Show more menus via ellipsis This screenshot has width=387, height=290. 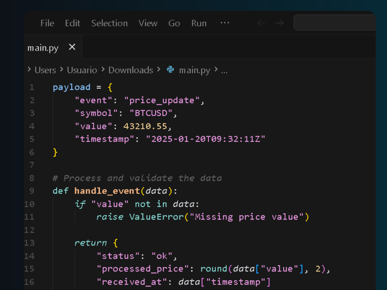pos(224,23)
